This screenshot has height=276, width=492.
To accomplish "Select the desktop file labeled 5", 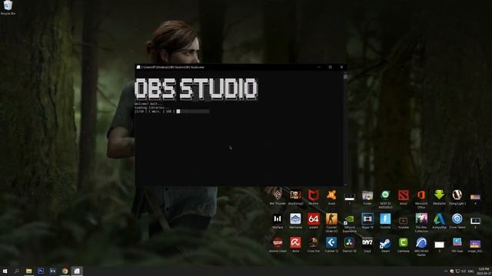I will [439, 246].
